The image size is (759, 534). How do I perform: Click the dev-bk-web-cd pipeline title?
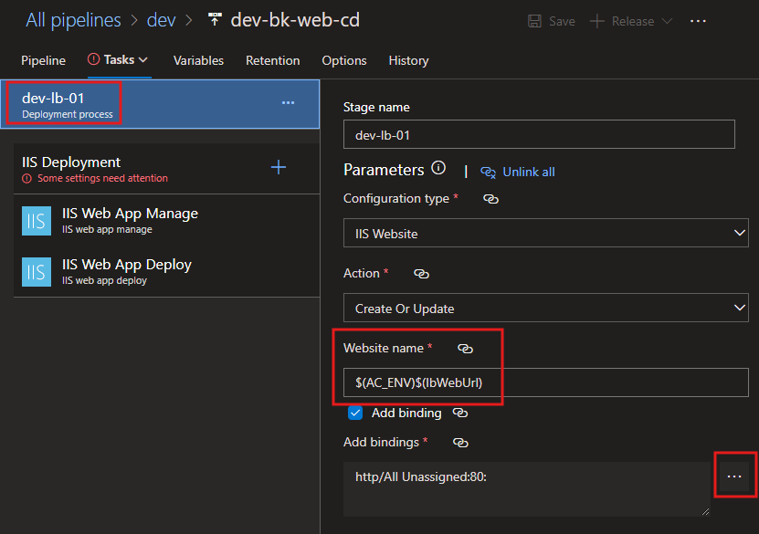(x=295, y=20)
